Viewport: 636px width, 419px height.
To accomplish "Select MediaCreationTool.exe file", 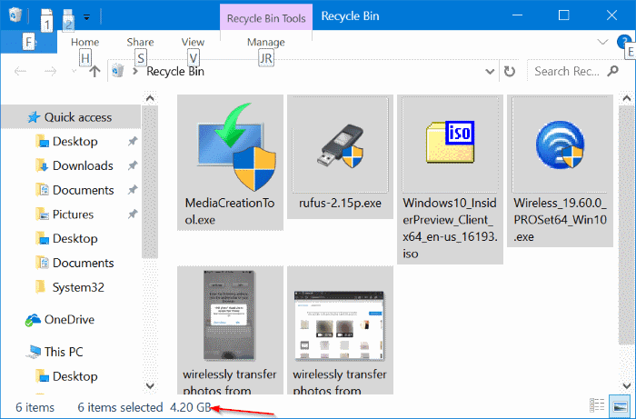I will coord(230,163).
